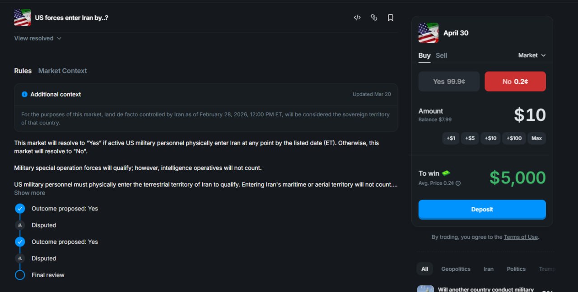
Task: Click the Additional context info icon
Action: (x=24, y=94)
